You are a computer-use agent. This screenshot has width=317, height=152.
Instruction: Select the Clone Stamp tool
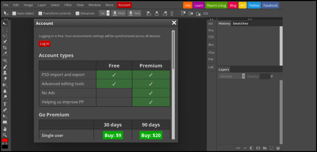coord(5,73)
